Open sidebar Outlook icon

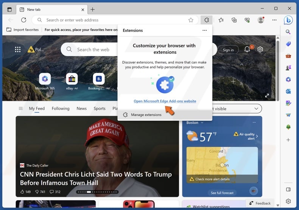(x=288, y=92)
